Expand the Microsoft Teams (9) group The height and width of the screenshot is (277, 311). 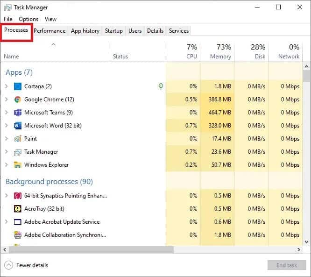pyautogui.click(x=7, y=113)
